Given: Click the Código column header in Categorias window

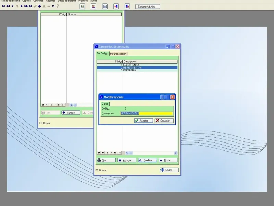Looking at the screenshot, I should point(110,62).
